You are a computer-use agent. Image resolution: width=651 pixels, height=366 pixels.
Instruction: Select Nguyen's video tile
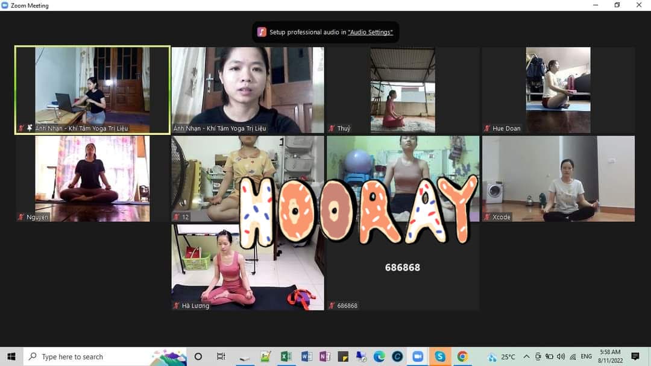pyautogui.click(x=92, y=178)
